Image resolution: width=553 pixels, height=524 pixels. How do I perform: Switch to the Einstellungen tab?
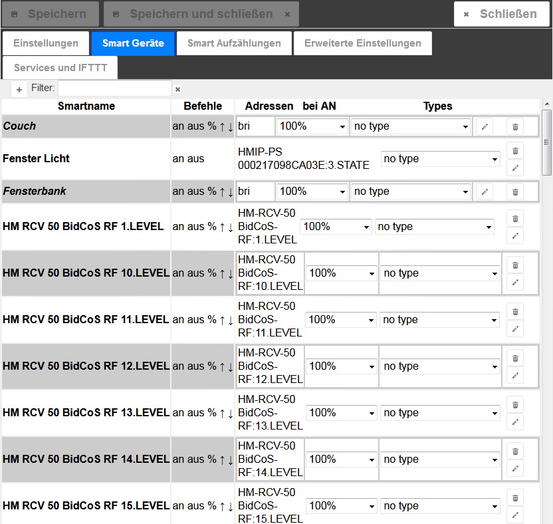(46, 43)
